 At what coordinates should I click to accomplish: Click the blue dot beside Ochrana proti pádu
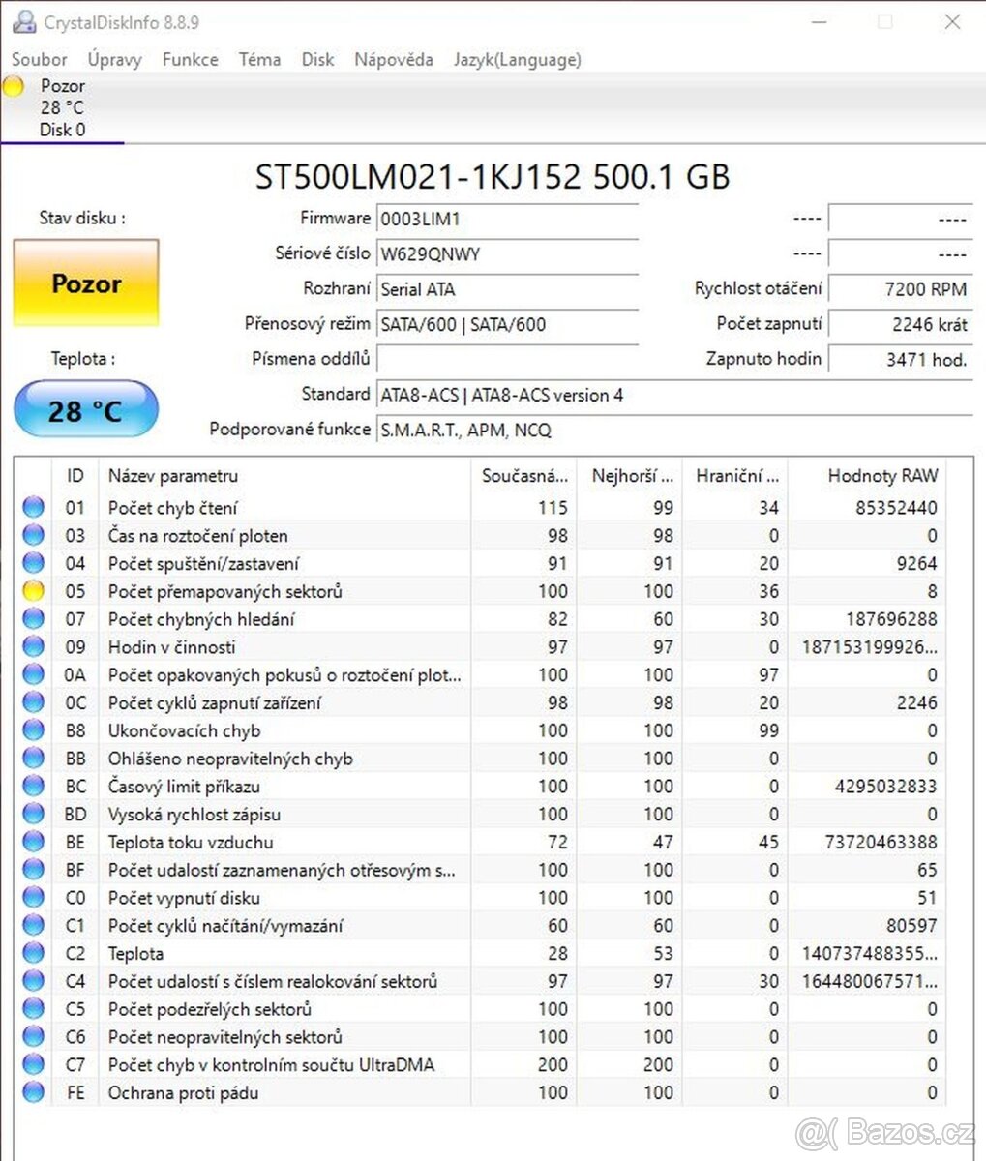[x=33, y=1092]
